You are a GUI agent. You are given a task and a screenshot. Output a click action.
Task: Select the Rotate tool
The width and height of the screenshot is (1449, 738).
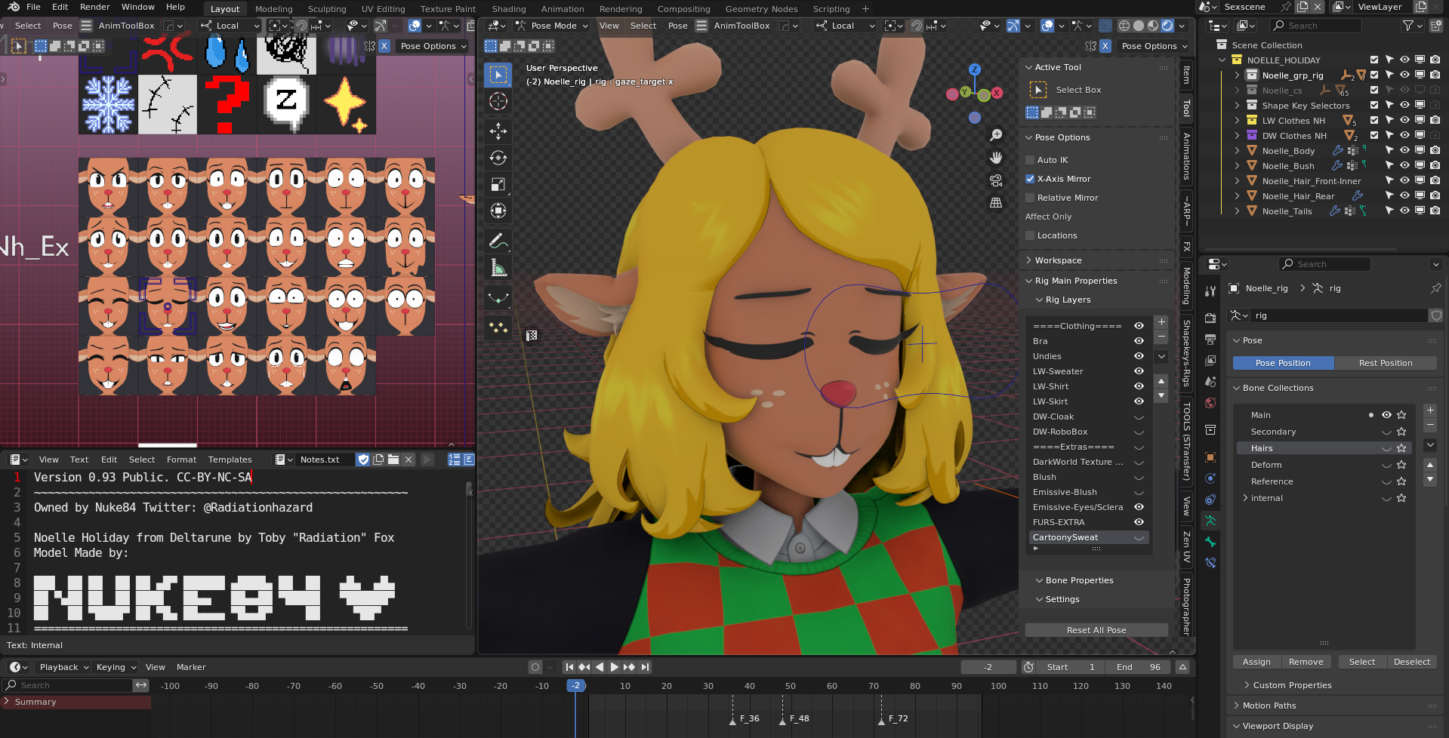(498, 158)
